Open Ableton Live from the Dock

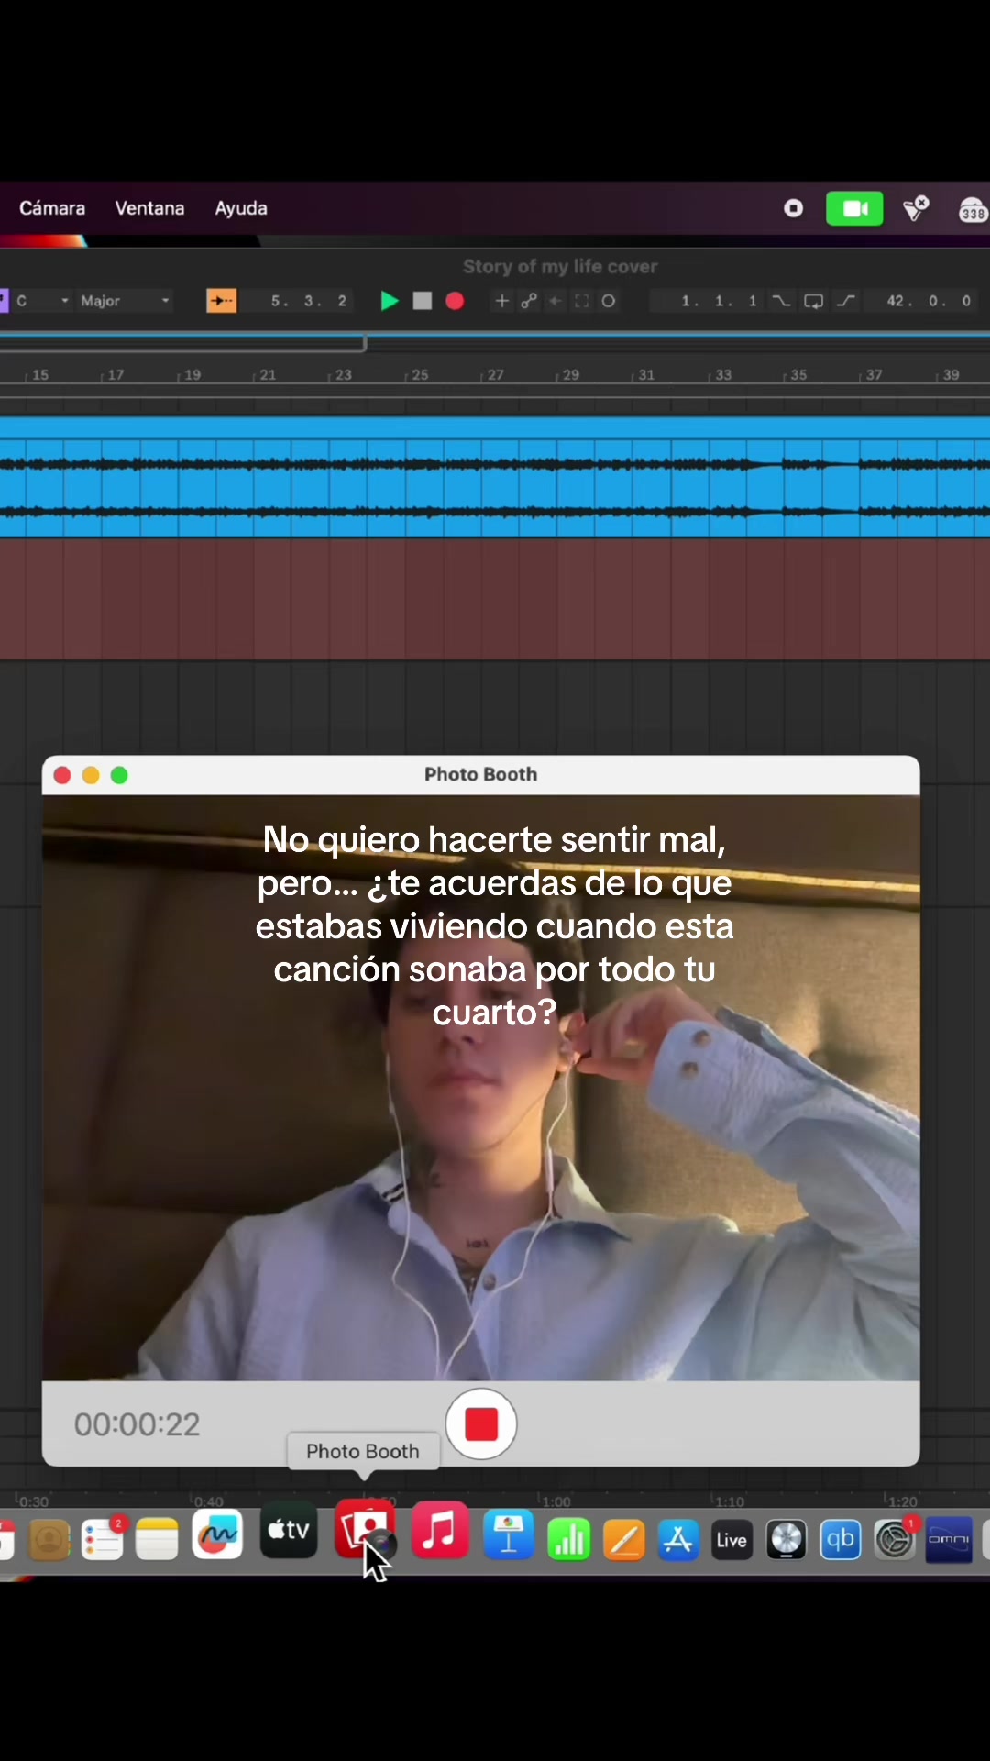[731, 1540]
